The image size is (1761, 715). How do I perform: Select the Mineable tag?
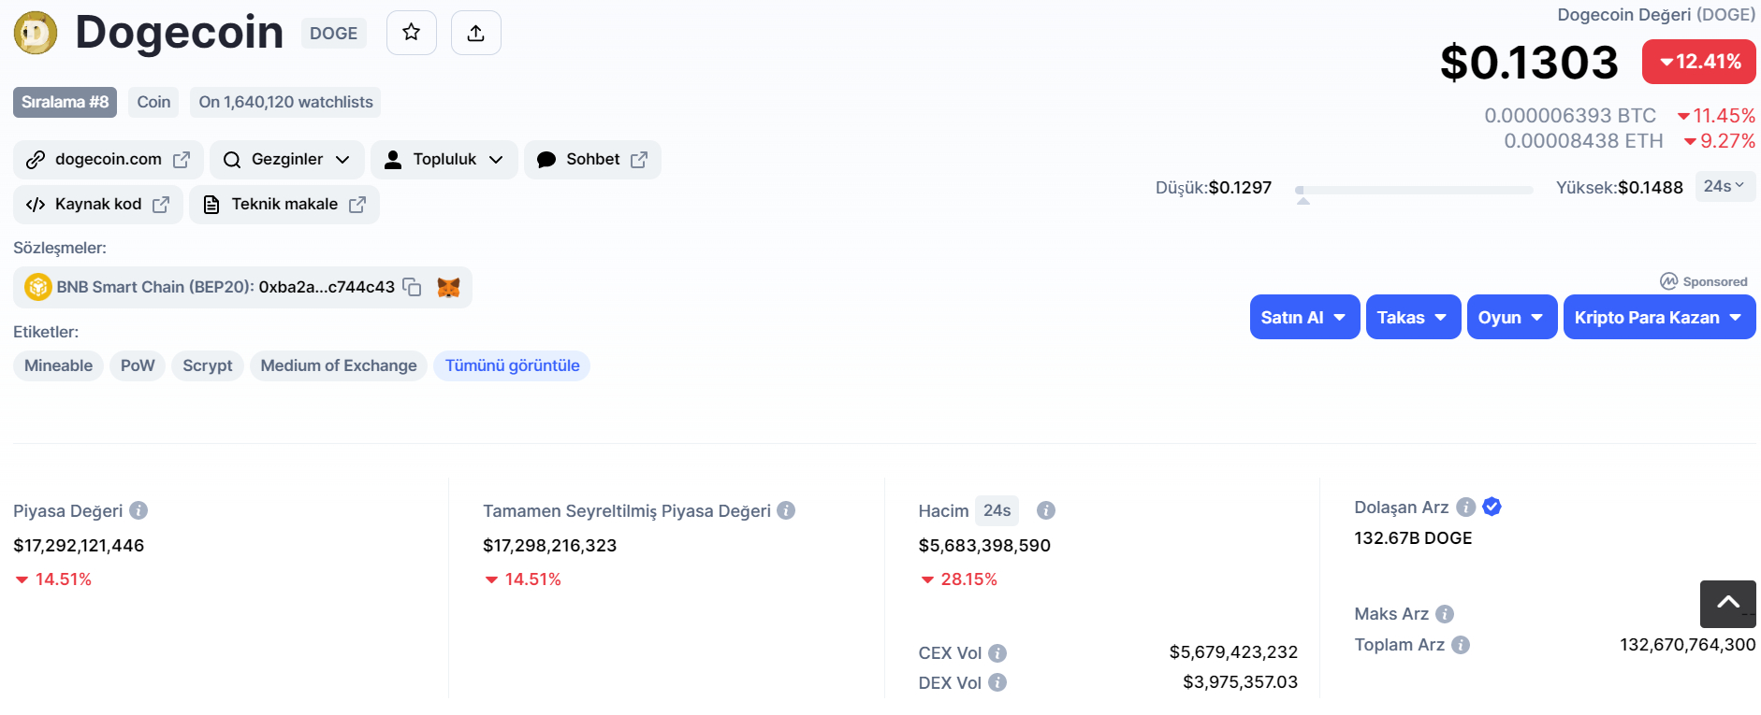58,365
